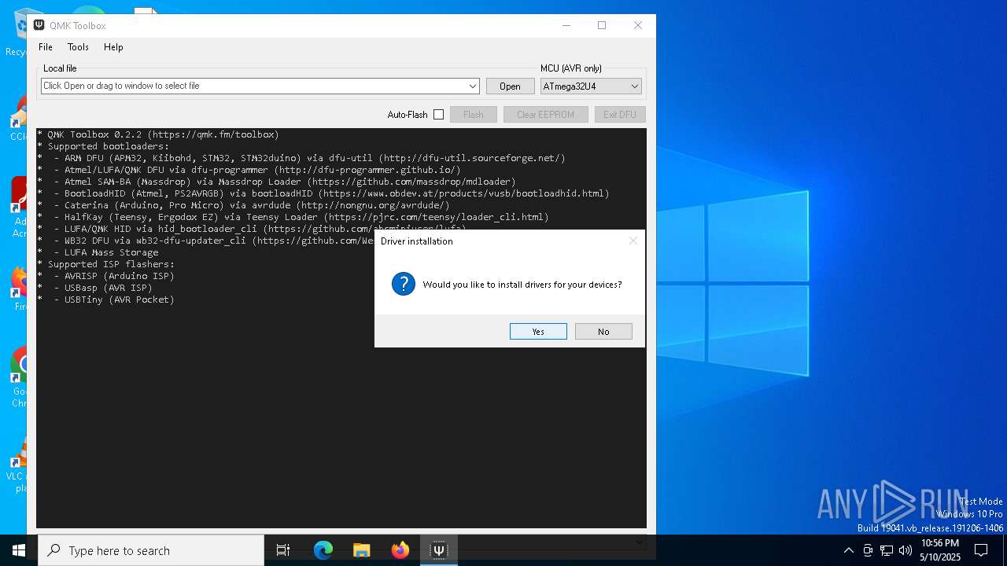Click the blue question mark icon
1007x566 pixels.
tap(404, 284)
